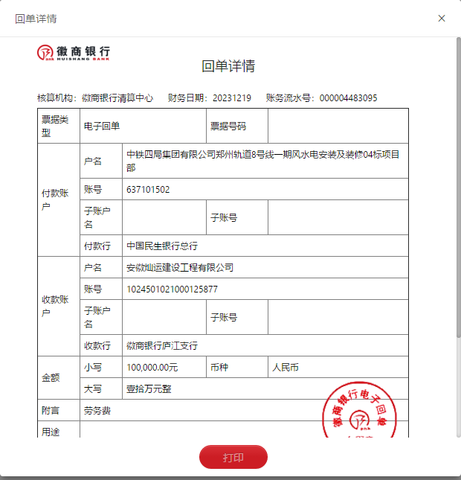This screenshot has width=461, height=480.
Task: Click the paying bank 中国民生银行总行
Action: [x=162, y=246]
